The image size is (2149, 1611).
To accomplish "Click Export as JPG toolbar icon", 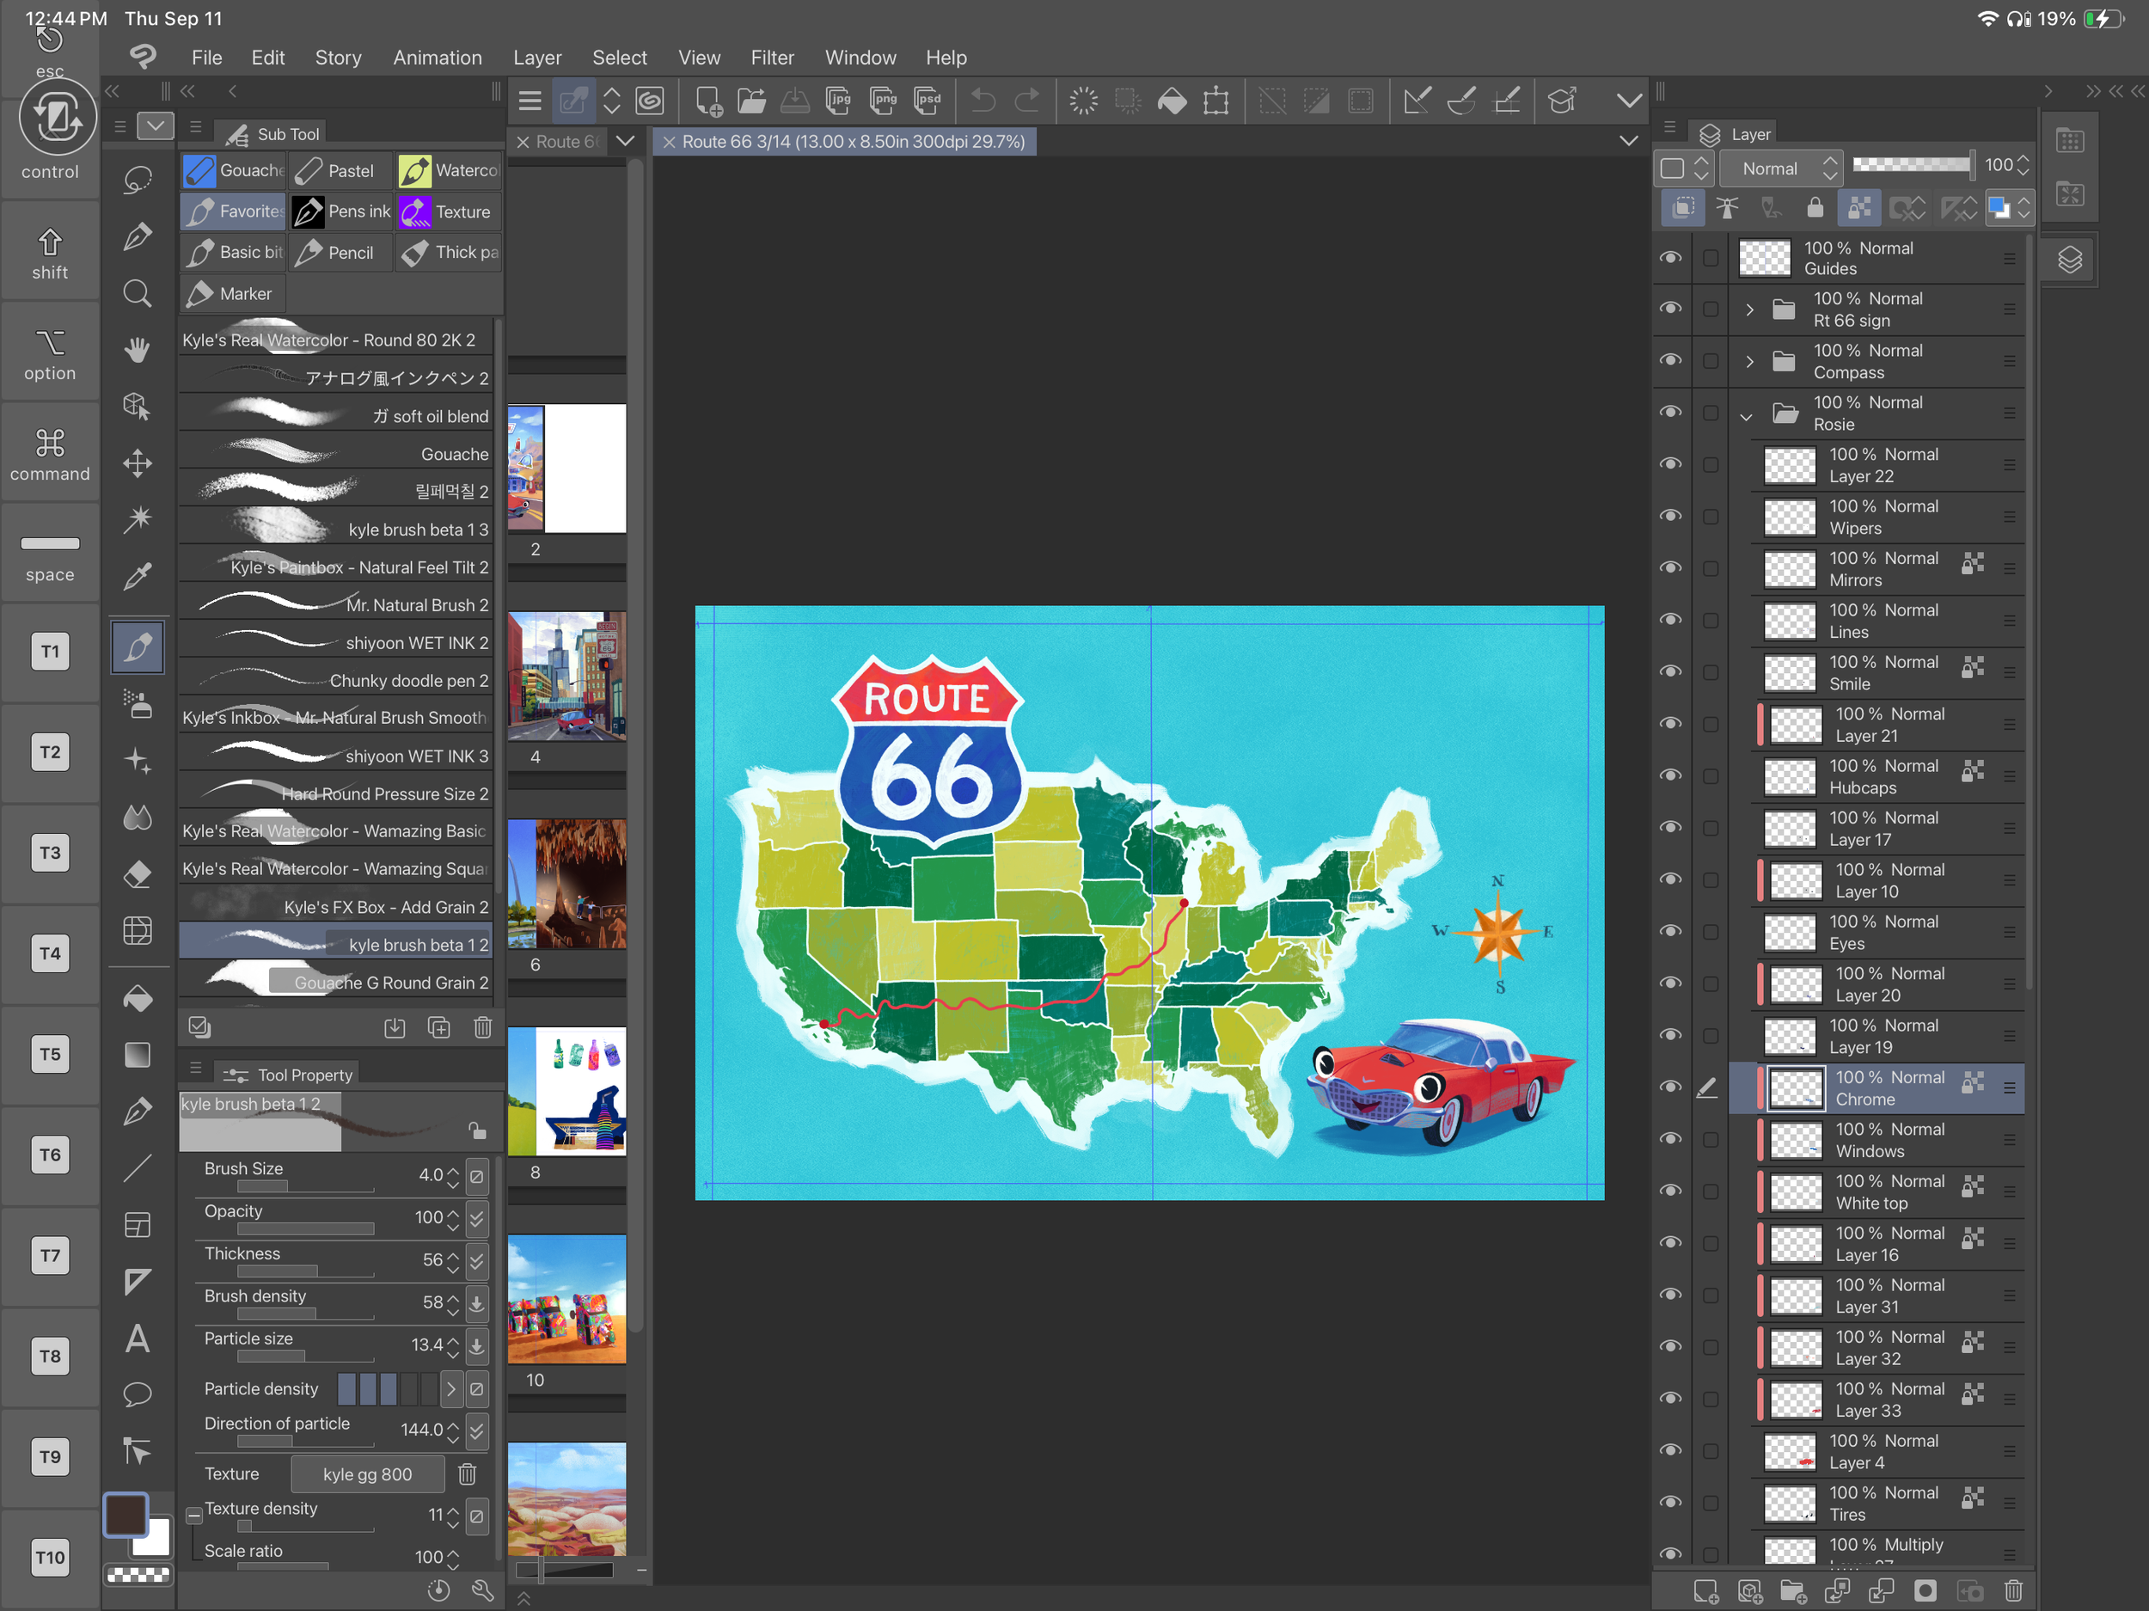I will pyautogui.click(x=837, y=100).
